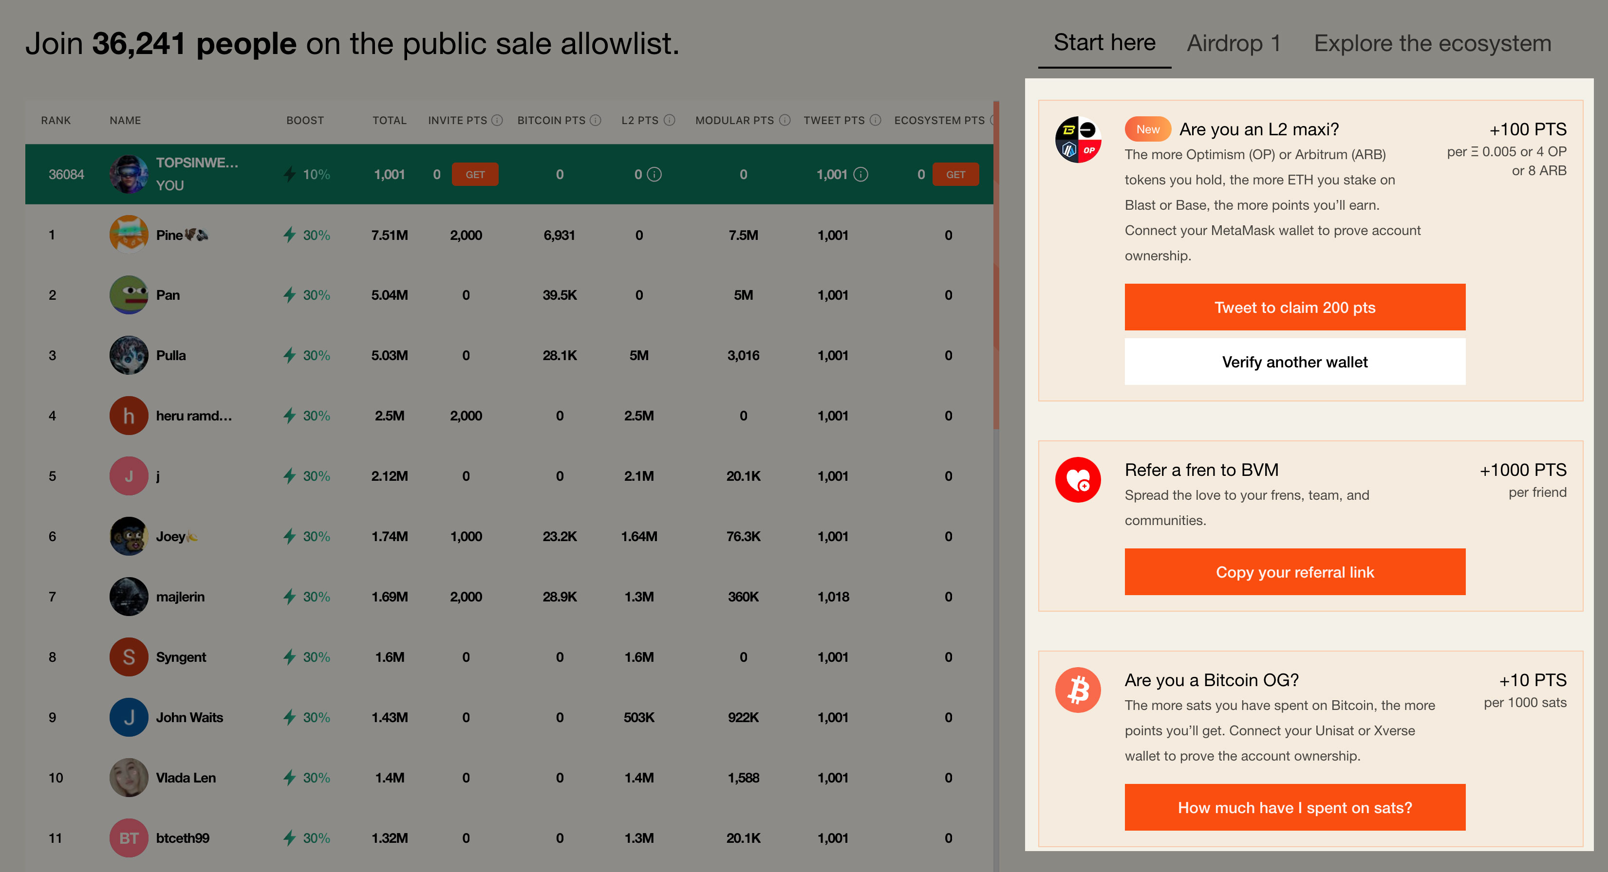
Task: Click the info icon next to L2 PTS header
Action: click(669, 120)
